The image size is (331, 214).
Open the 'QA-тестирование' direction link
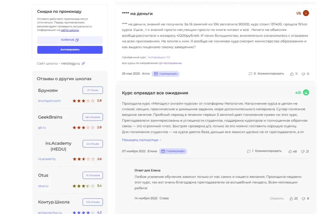point(170,63)
